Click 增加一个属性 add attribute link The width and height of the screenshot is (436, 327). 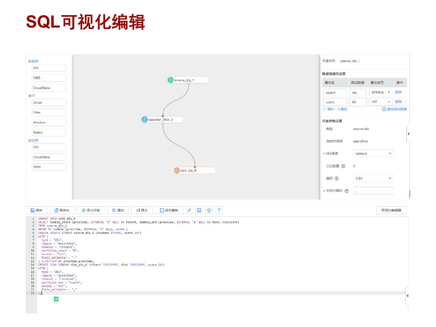click(x=335, y=109)
